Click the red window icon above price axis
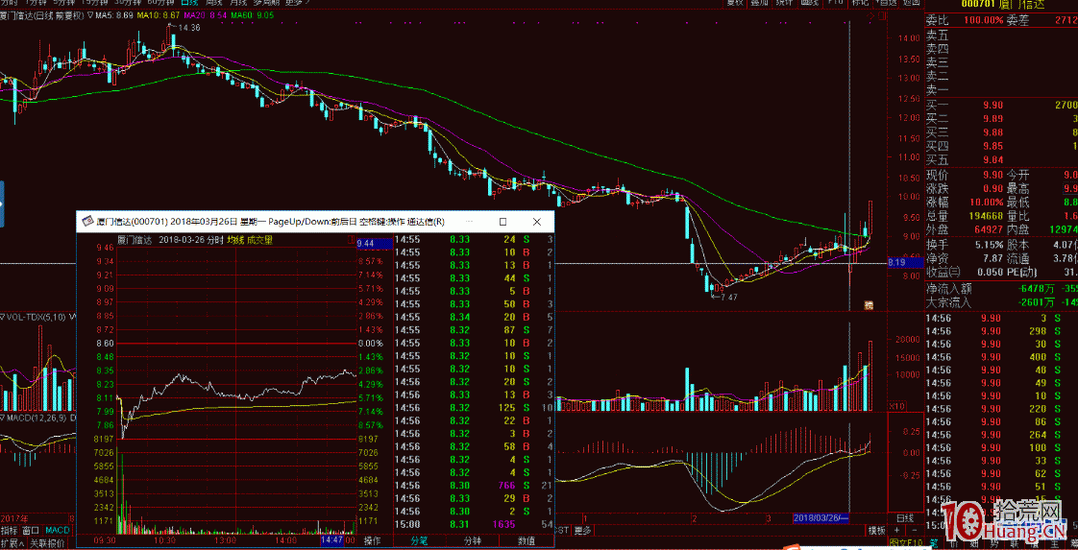This screenshot has height=550, width=1078. pos(882,15)
